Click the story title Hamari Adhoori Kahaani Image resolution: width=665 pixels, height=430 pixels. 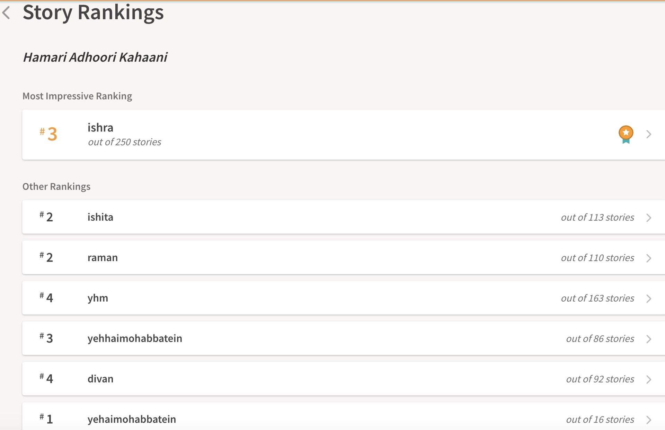(x=95, y=57)
